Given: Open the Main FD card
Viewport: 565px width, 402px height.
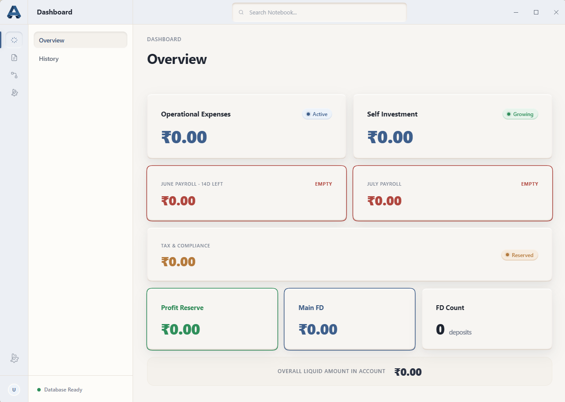Looking at the screenshot, I should pyautogui.click(x=350, y=319).
